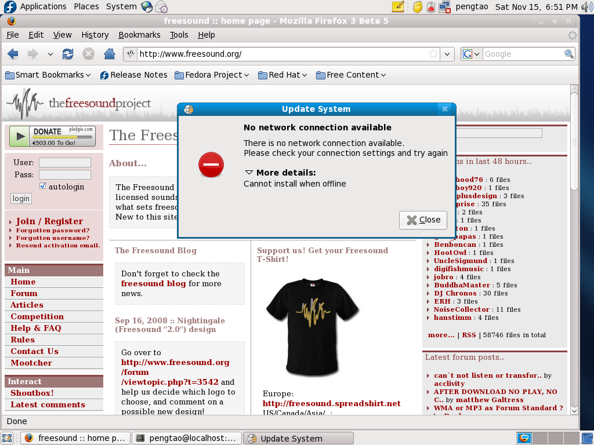Viewport: 594px width, 445px height.
Task: Click the network connection status tray icon
Action: point(444,7)
